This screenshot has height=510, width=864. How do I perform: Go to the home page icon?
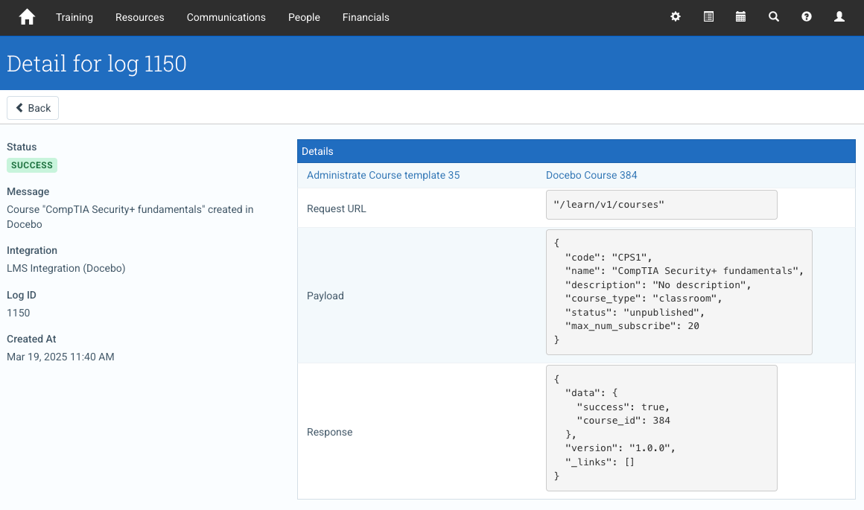[x=27, y=17]
